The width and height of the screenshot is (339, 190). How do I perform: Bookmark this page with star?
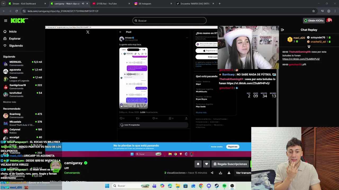[314, 11]
